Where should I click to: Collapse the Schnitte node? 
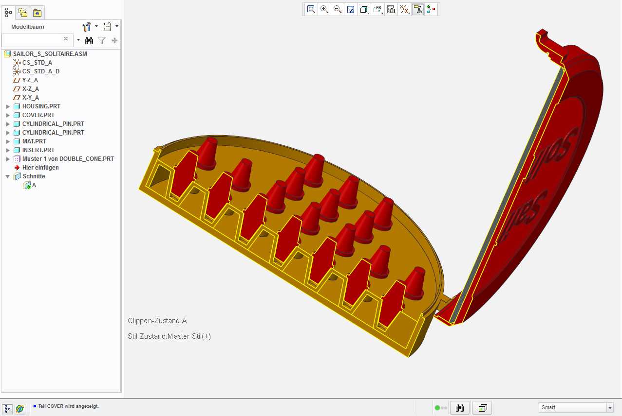click(8, 176)
